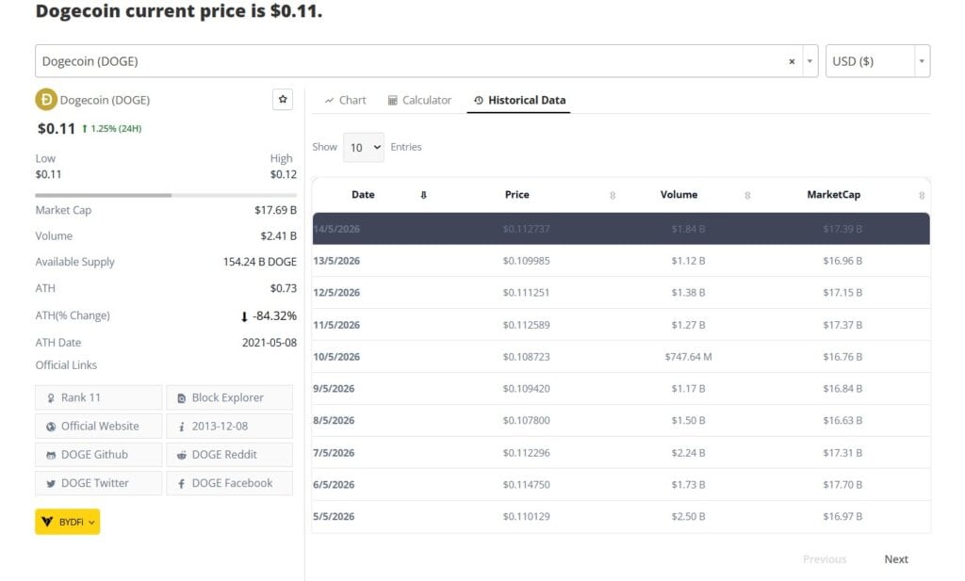The image size is (965, 581).
Task: Clear the Dogecoin selection with the x icon
Action: coord(792,61)
